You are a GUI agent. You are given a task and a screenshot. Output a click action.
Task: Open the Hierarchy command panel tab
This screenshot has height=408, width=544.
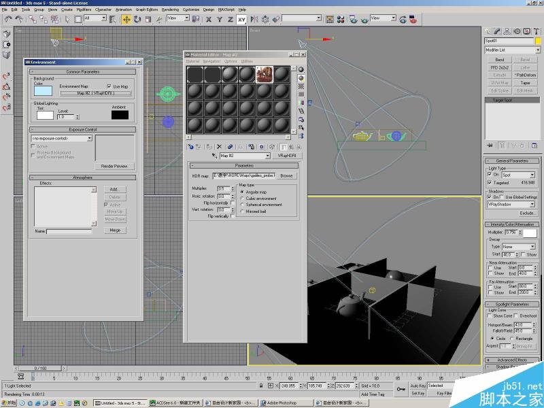pos(507,31)
